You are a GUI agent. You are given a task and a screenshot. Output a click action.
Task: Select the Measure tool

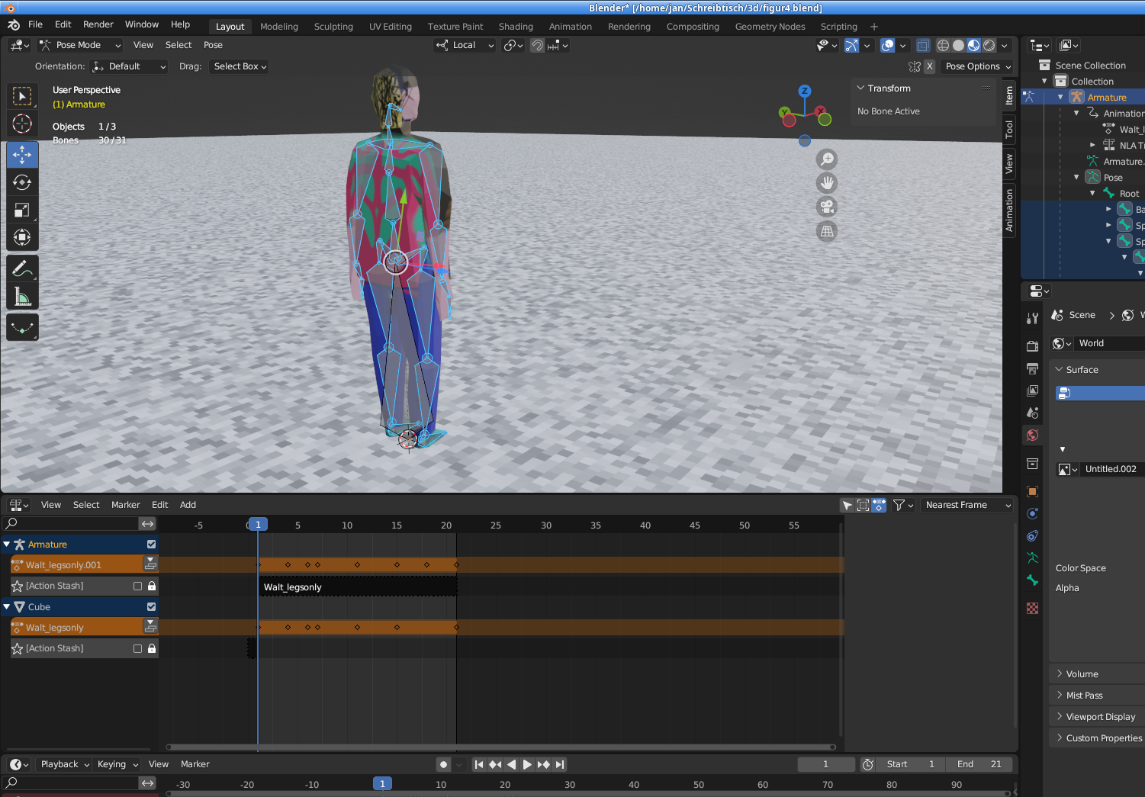point(22,297)
